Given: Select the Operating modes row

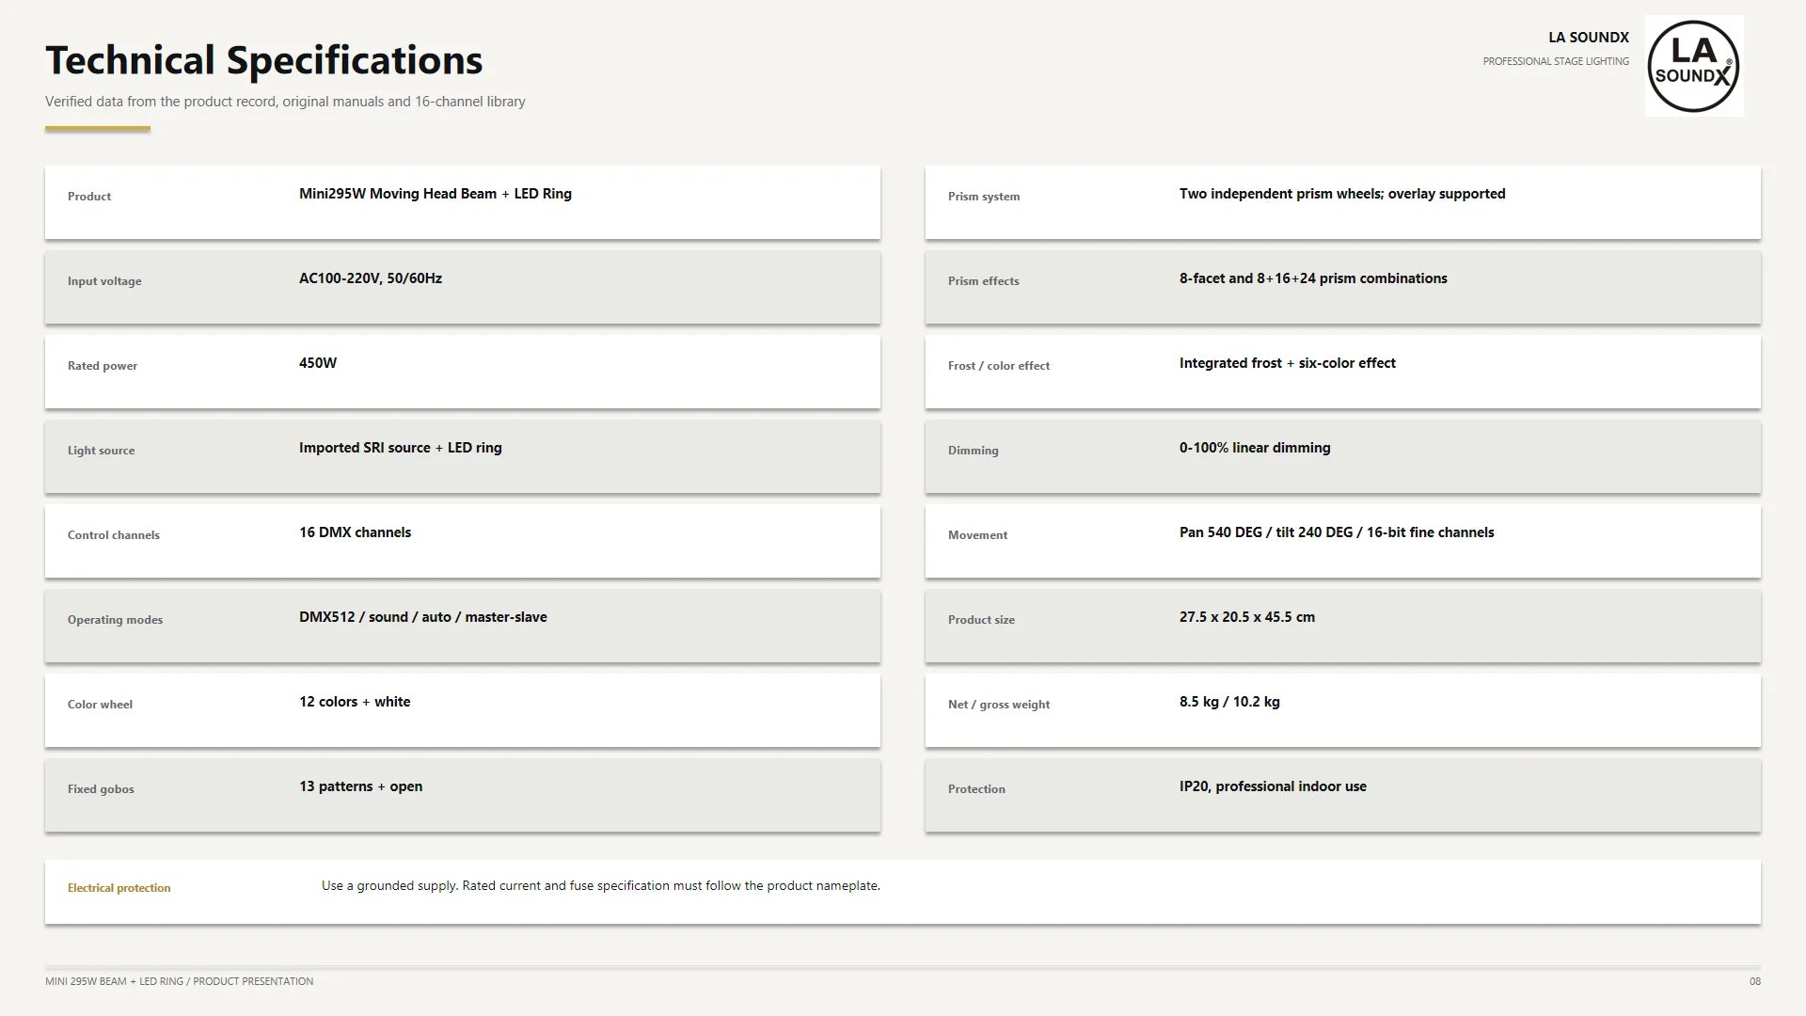Looking at the screenshot, I should point(463,626).
